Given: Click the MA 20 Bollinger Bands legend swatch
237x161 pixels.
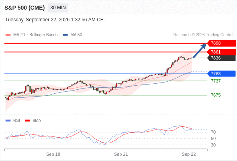Looking at the screenshot, I should coord(8,35).
